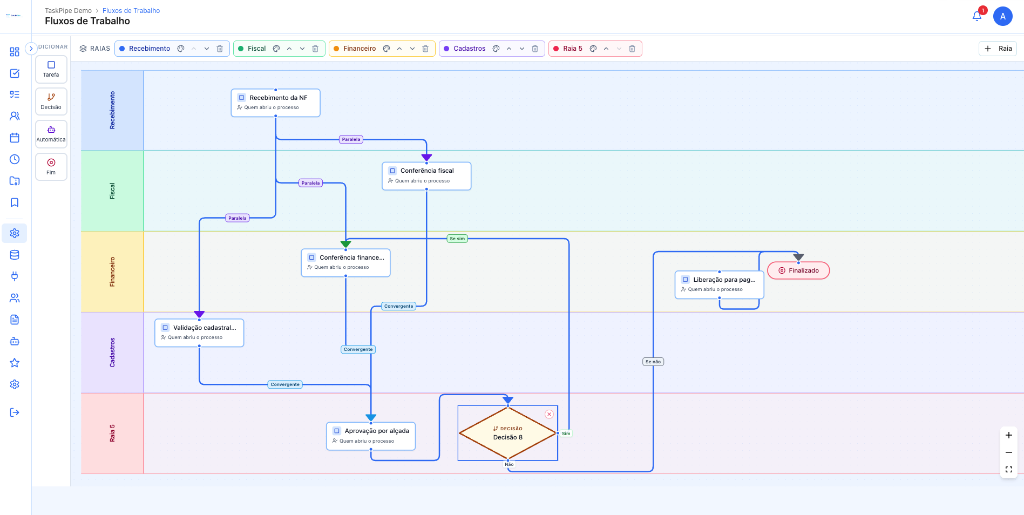Select the Aprovação por alçada task node

pyautogui.click(x=371, y=436)
